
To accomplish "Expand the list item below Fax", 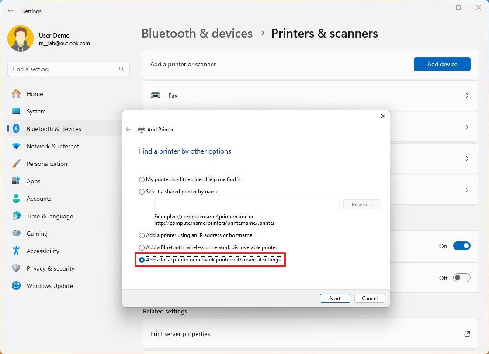I will tap(467, 127).
